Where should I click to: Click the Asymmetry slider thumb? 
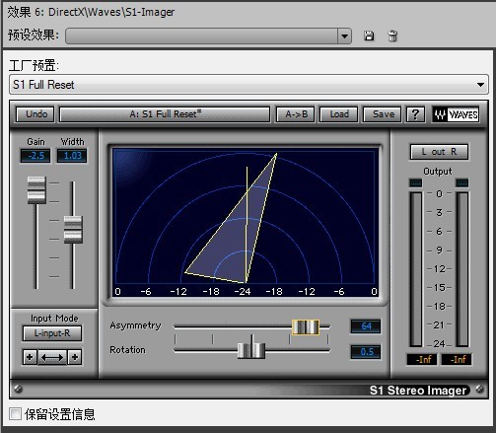pos(306,327)
